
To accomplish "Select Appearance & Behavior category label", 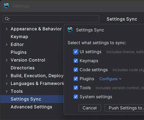I will [x=36, y=29].
